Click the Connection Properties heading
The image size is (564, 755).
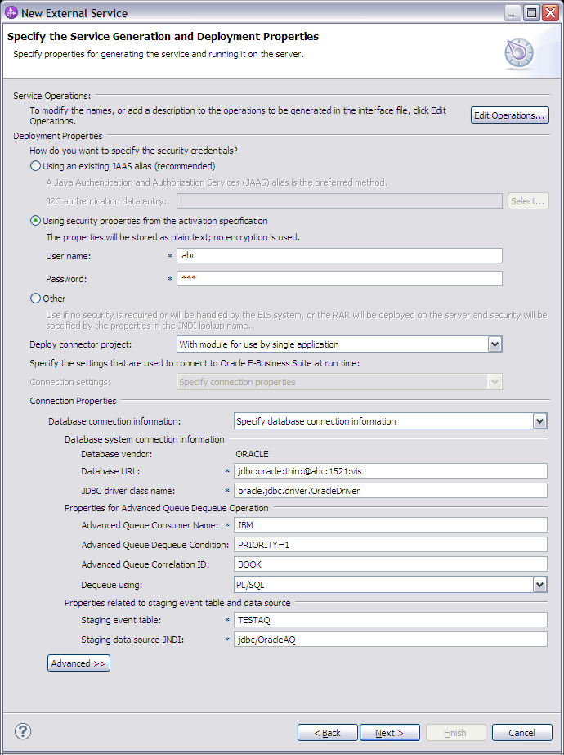[x=73, y=401]
